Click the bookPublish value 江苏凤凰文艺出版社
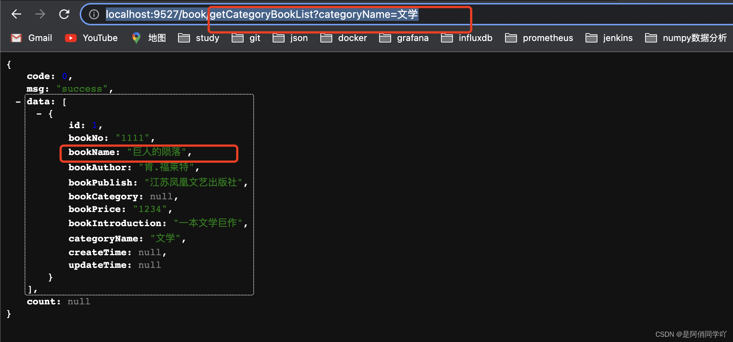 (x=194, y=182)
